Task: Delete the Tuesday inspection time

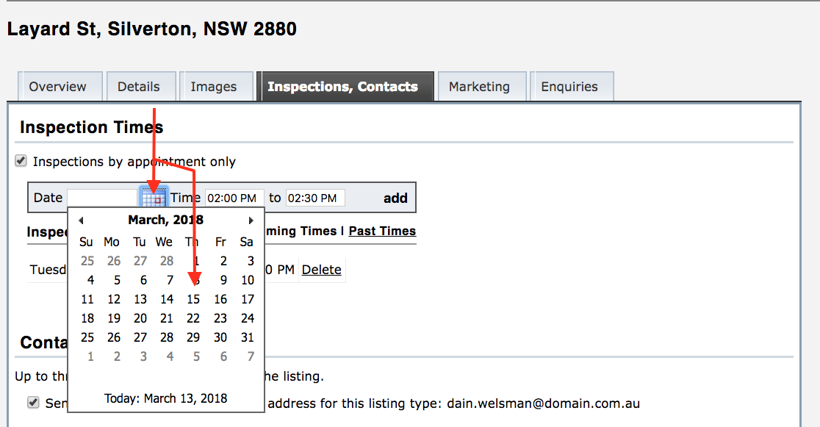Action: point(321,269)
